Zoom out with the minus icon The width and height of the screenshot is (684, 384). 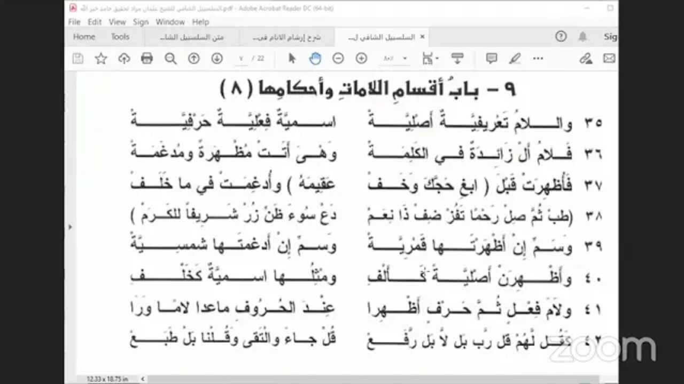click(338, 59)
